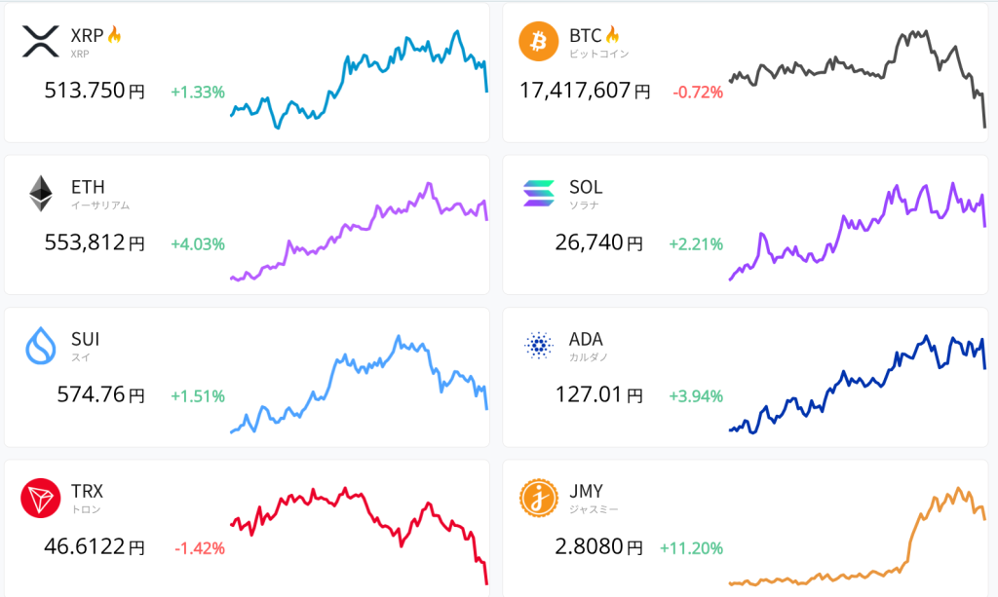Click the flame icon beside XRP
Screen dimensions: 998x597
pos(114,35)
